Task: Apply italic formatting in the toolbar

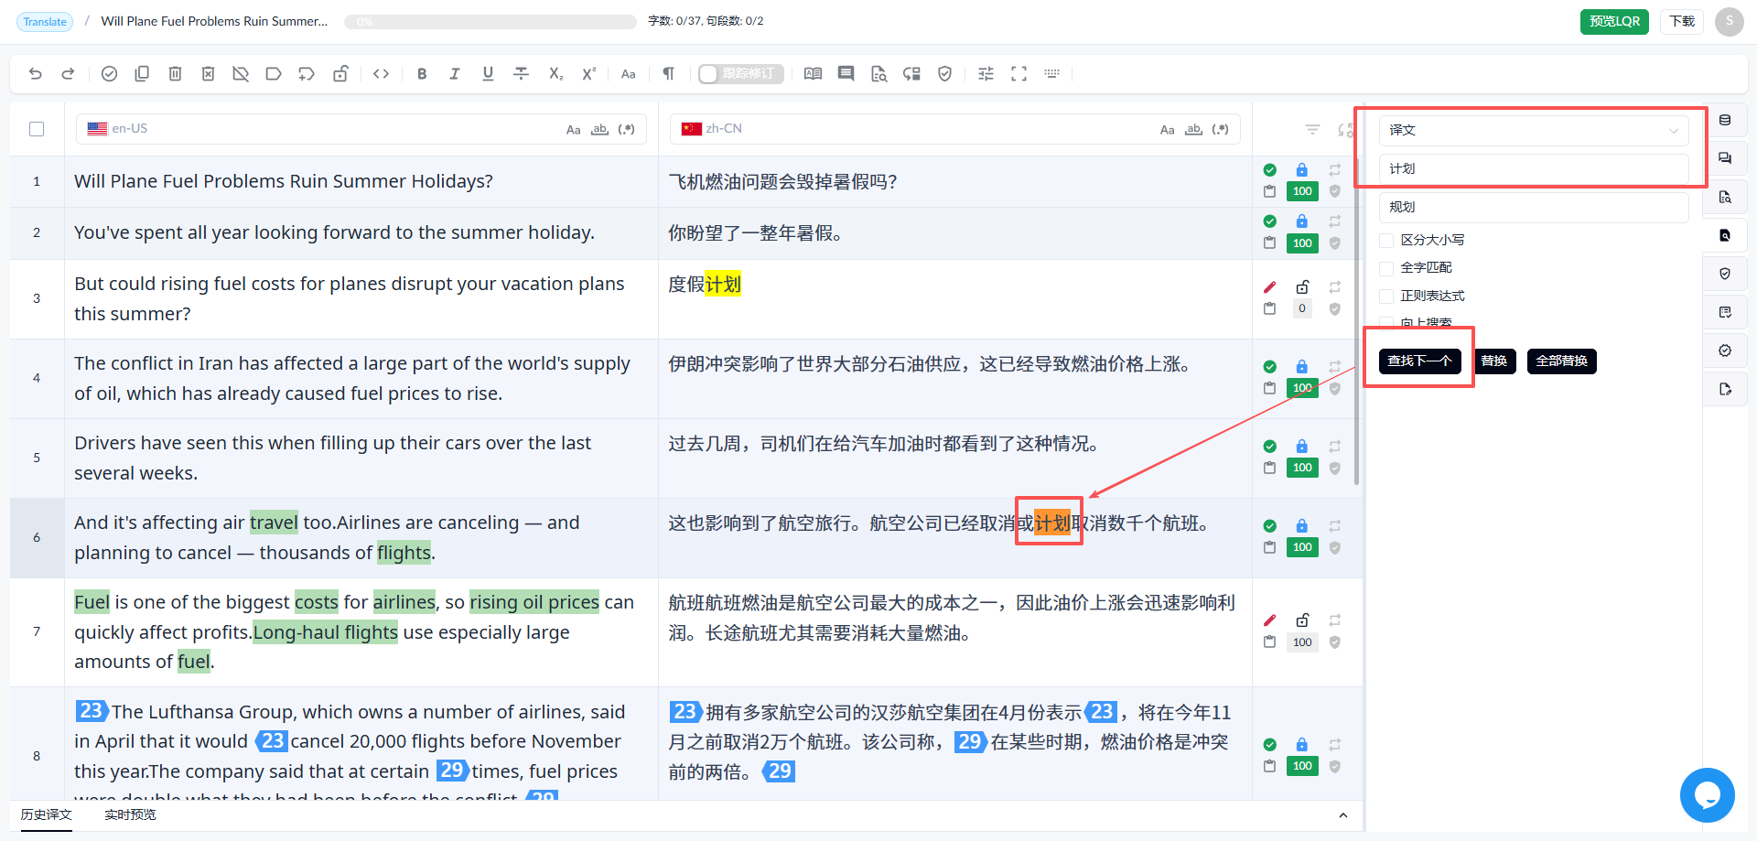Action: pyautogui.click(x=455, y=74)
